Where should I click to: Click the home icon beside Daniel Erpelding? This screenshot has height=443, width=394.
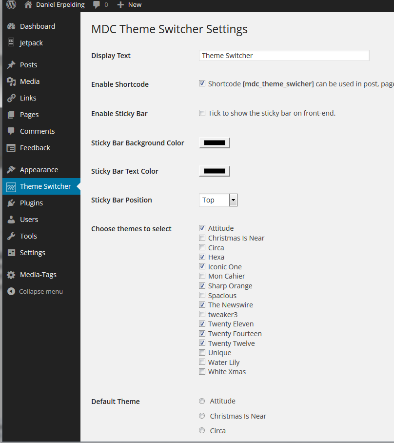pos(28,5)
